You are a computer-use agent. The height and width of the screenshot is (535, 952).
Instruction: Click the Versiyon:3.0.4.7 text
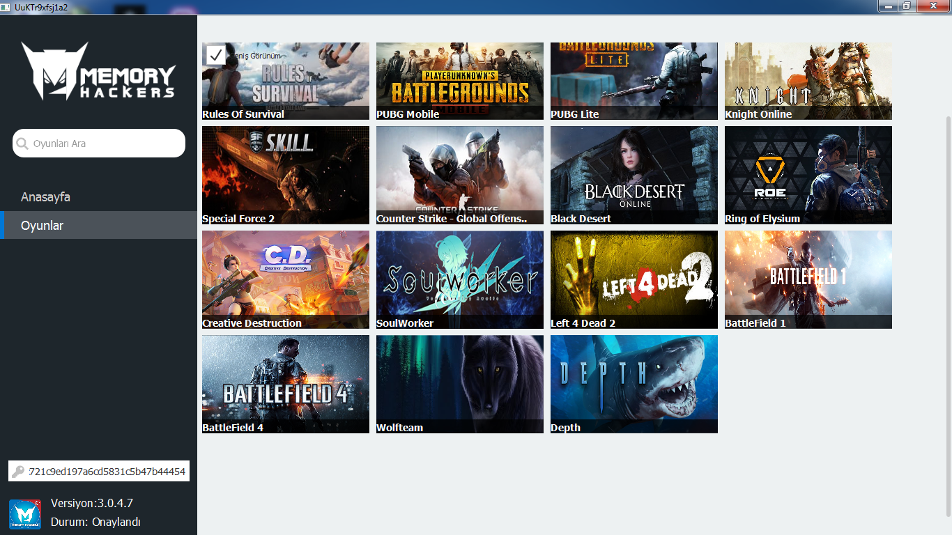tap(92, 503)
